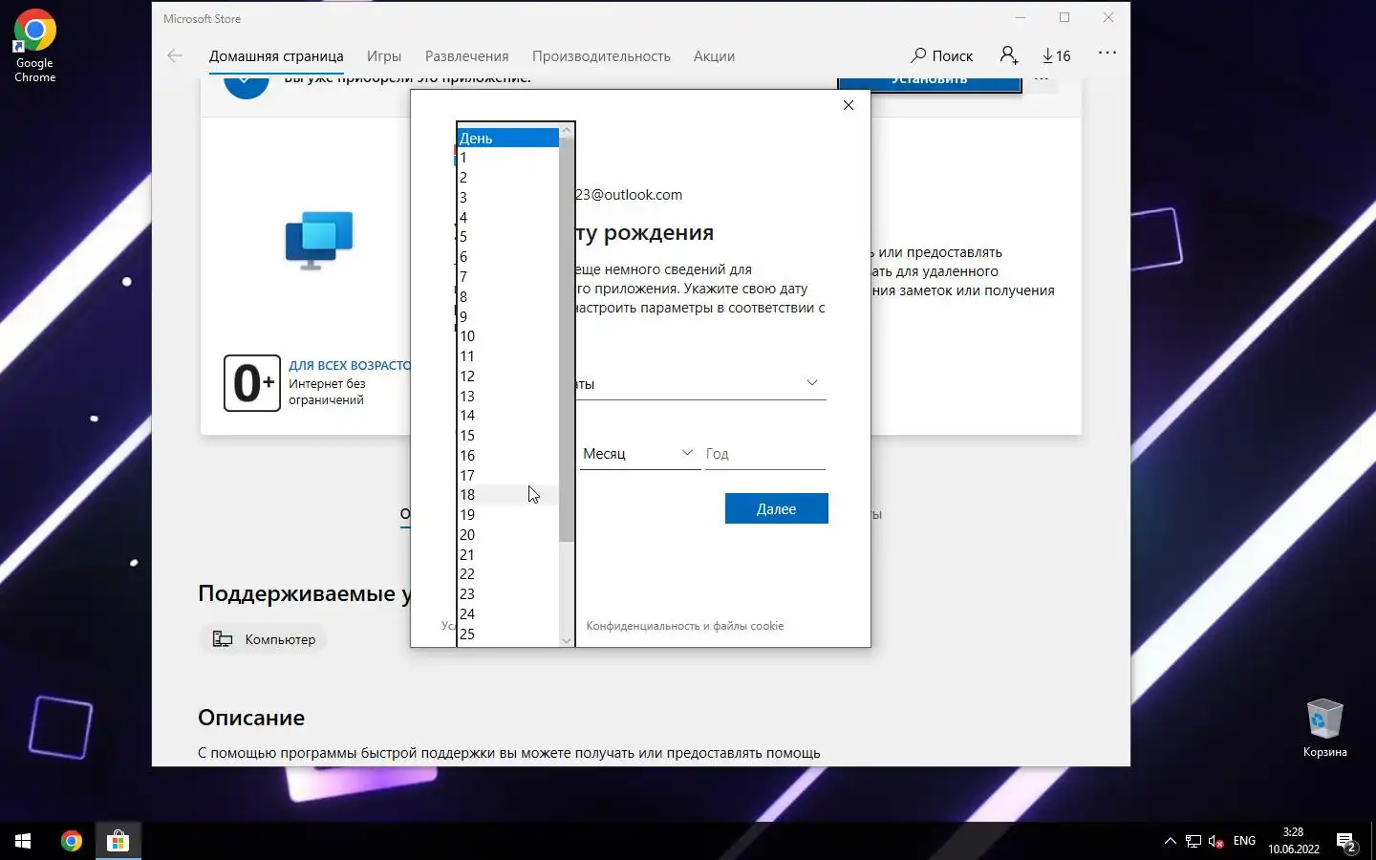Show hidden system tray icons
Viewport: 1376px width, 860px height.
tap(1170, 841)
